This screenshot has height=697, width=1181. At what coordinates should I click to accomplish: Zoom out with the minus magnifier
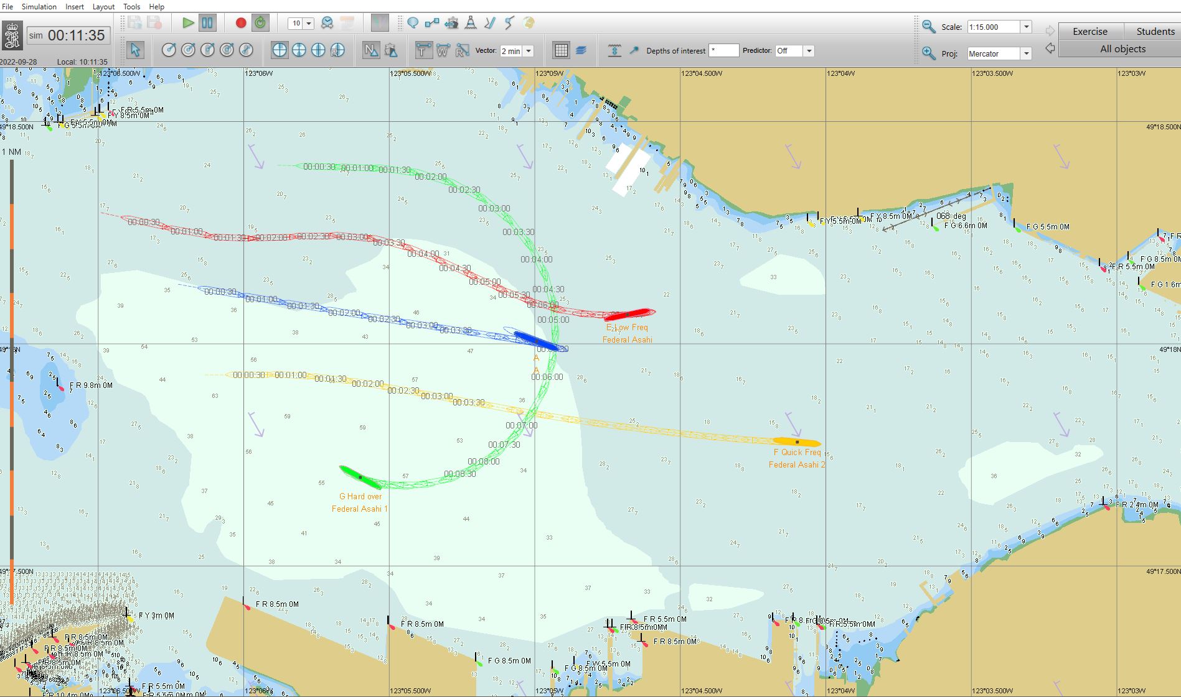point(928,27)
